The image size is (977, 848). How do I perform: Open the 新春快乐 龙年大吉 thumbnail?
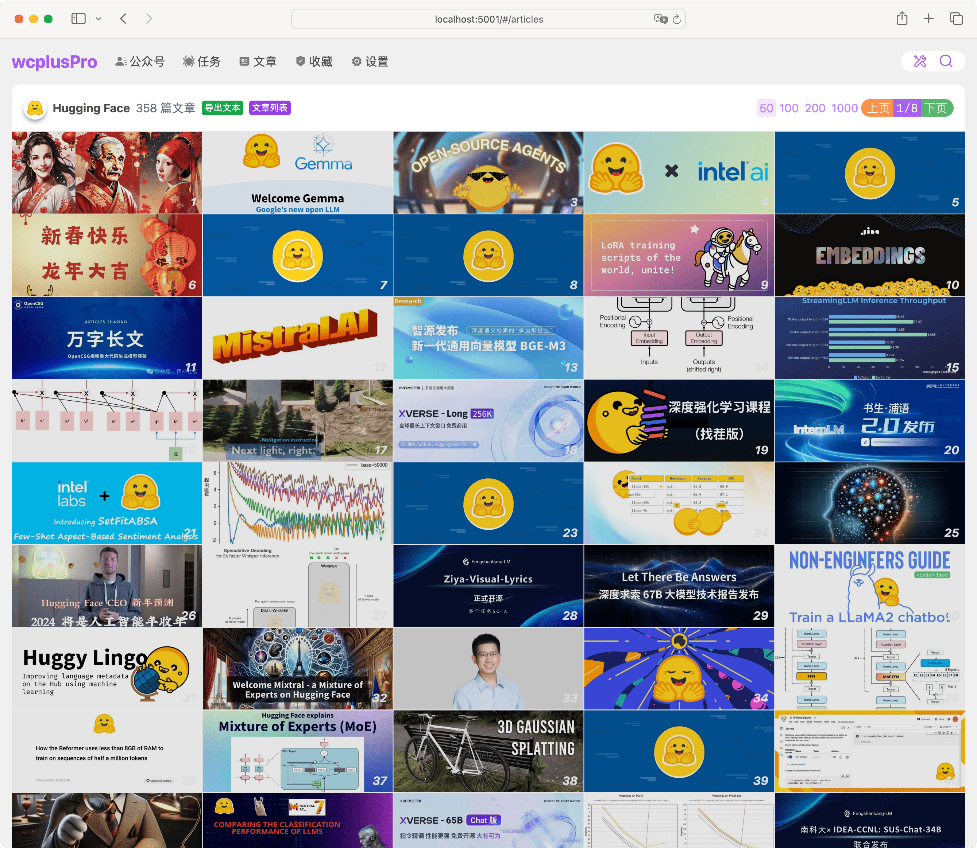[x=107, y=256]
